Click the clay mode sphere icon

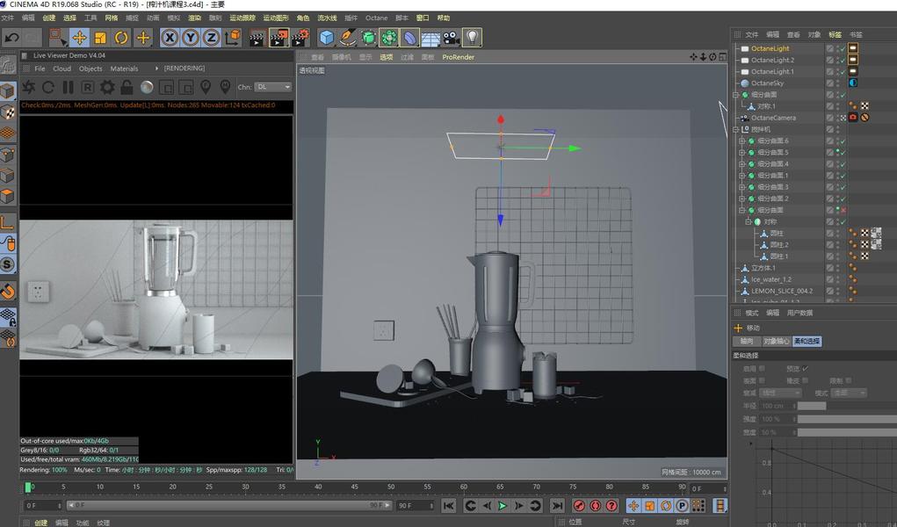[x=147, y=87]
